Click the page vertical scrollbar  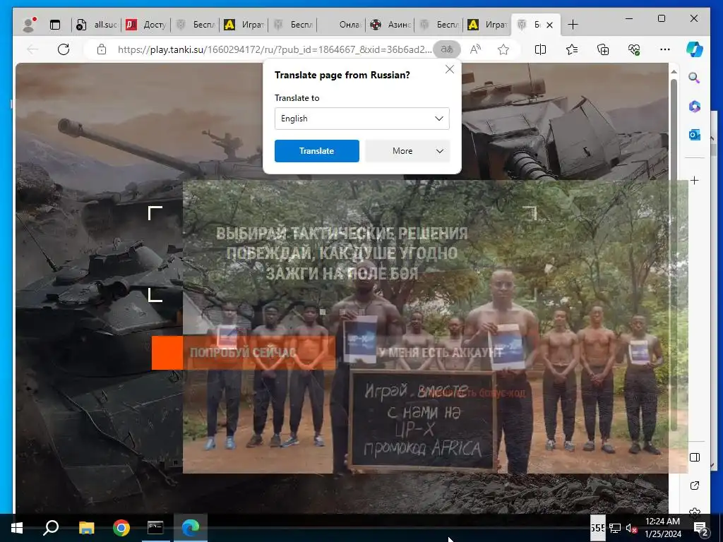(674, 253)
